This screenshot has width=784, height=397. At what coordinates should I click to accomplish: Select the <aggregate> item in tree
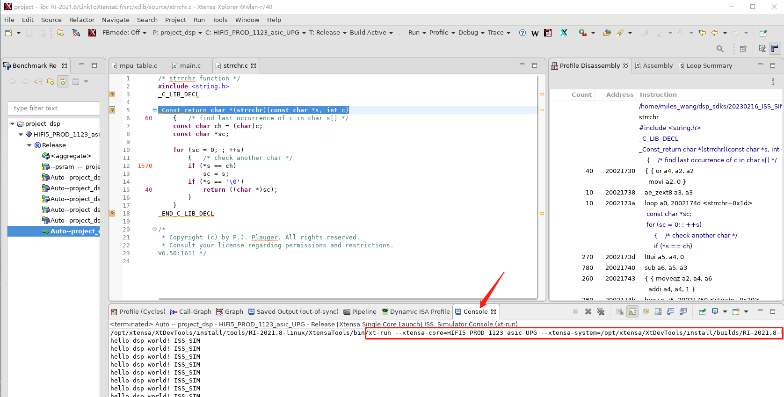(71, 156)
